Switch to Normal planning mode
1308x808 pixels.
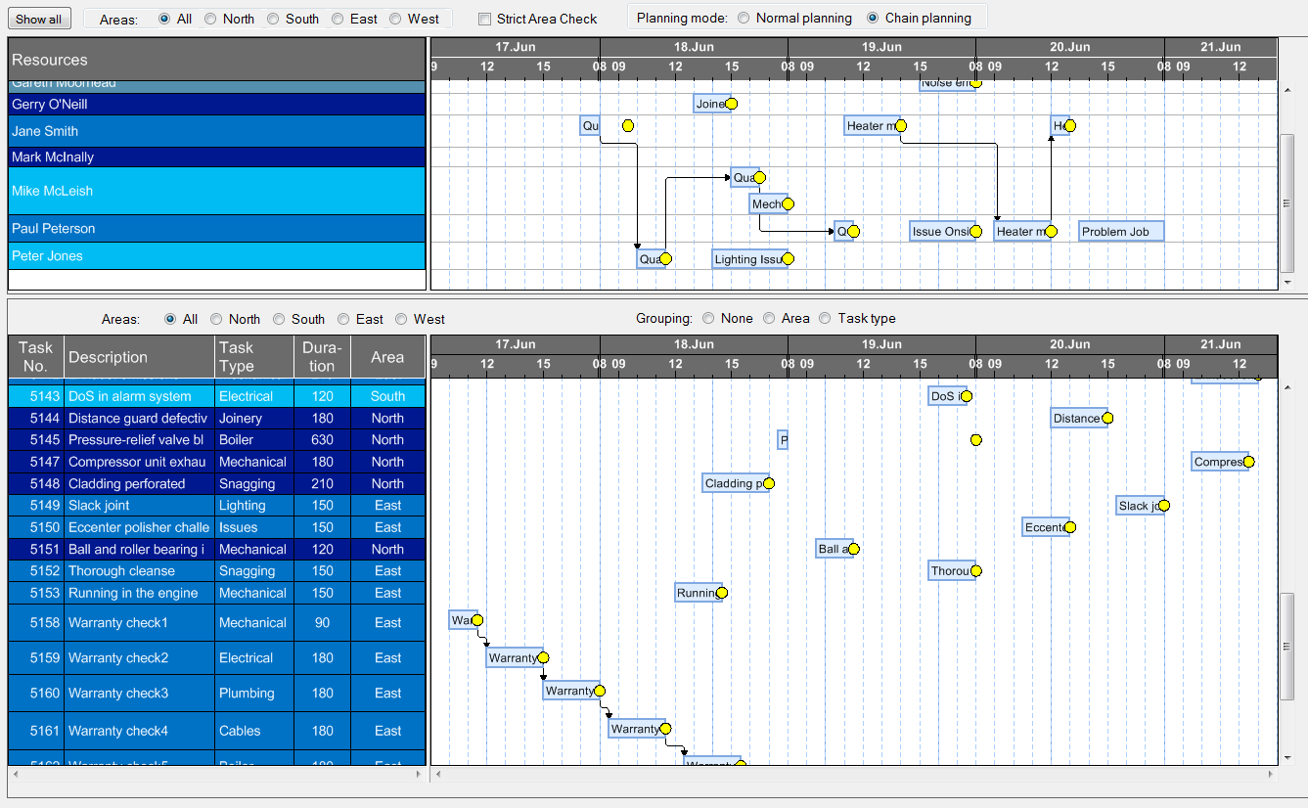coord(744,18)
